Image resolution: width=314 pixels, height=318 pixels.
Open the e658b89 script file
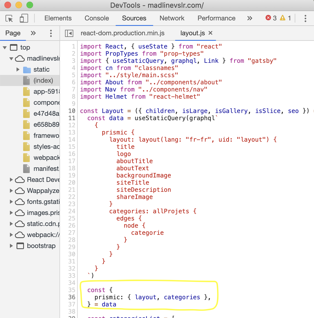pos(47,125)
